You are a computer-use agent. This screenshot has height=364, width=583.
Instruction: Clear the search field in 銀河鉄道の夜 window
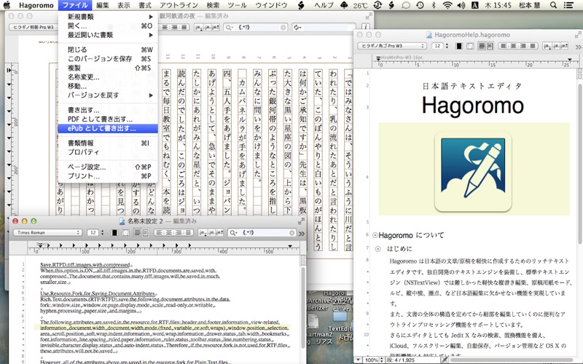(x=283, y=28)
